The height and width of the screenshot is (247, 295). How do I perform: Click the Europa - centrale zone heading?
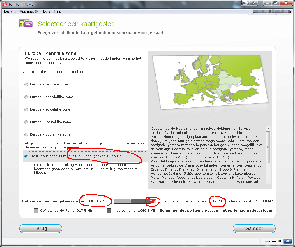click(x=50, y=53)
